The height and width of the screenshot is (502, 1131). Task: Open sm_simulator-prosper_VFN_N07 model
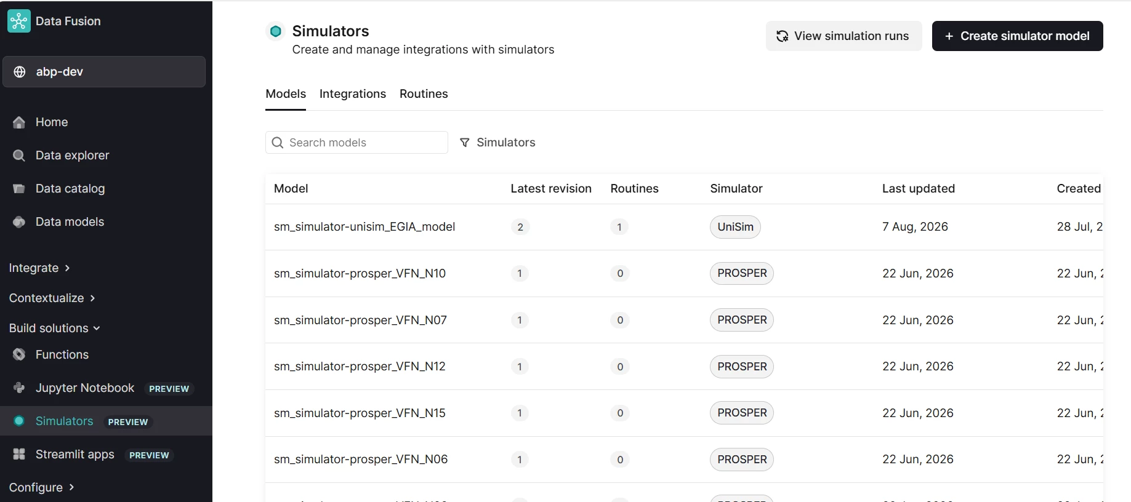point(360,321)
